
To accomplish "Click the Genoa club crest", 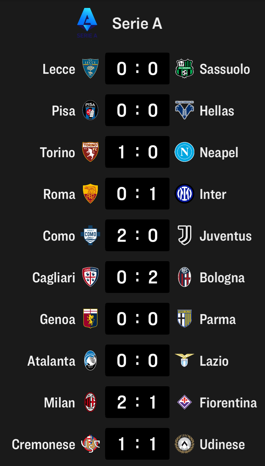I will coord(90,319).
